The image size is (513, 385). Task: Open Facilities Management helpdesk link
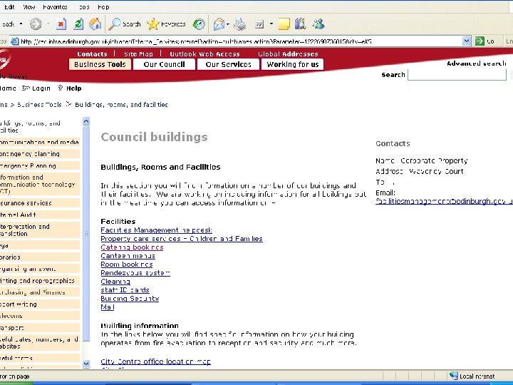click(156, 230)
